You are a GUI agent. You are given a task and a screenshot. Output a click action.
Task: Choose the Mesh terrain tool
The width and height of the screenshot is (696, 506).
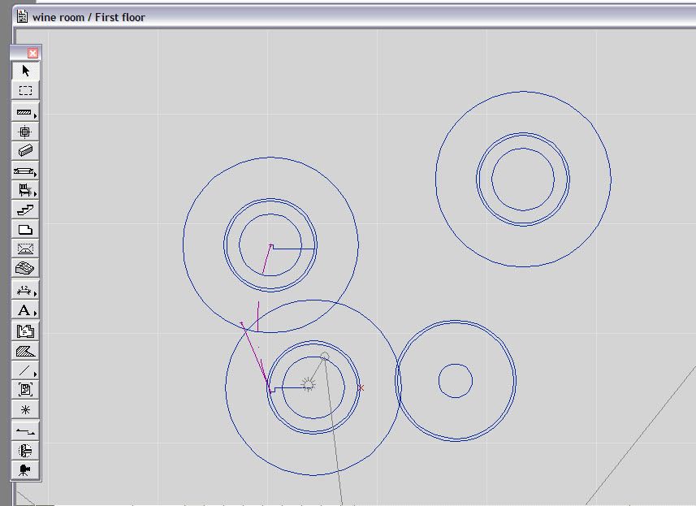coord(25,268)
